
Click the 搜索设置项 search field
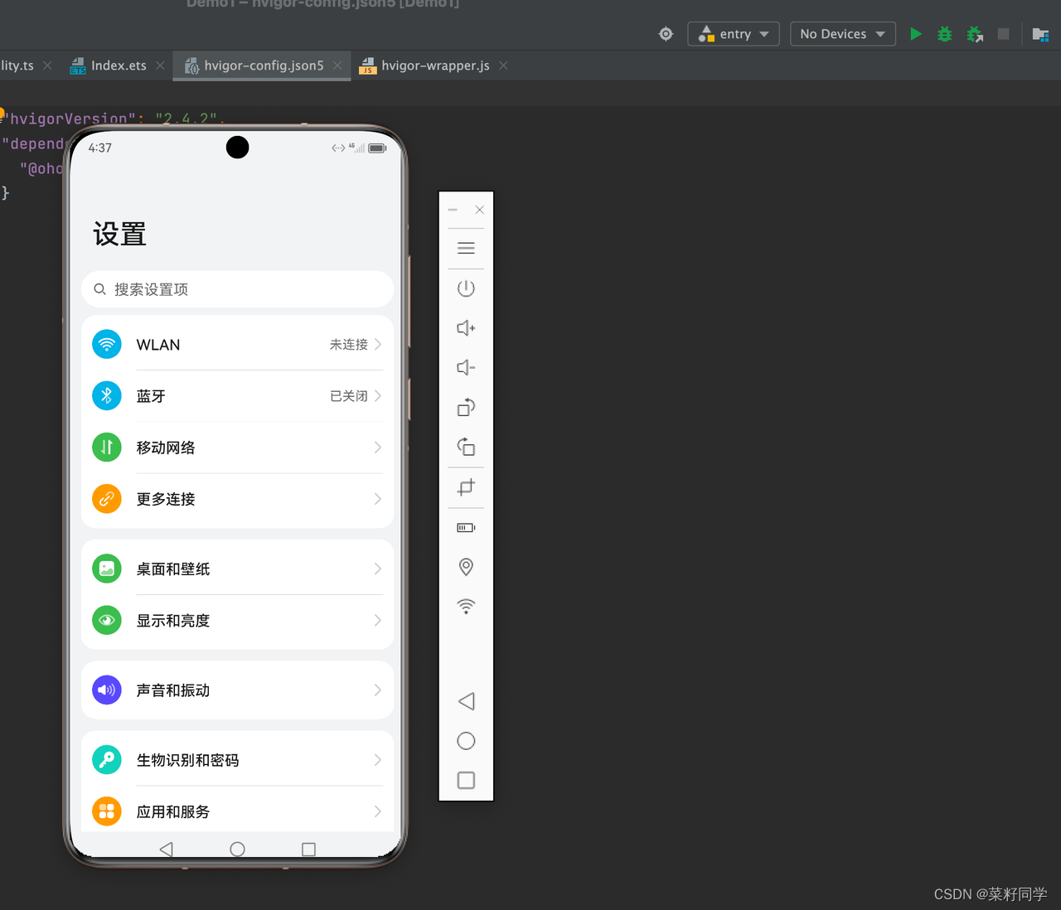237,289
